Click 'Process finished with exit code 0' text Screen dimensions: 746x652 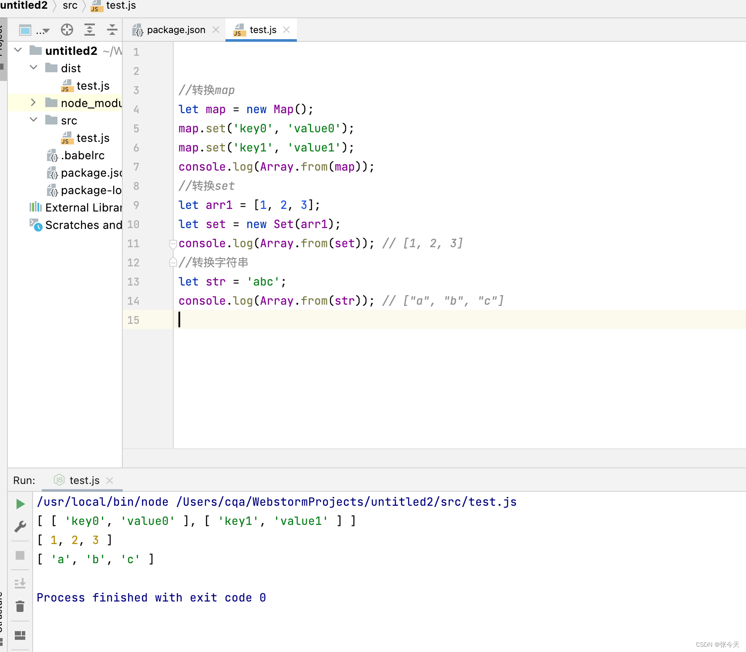(x=151, y=598)
